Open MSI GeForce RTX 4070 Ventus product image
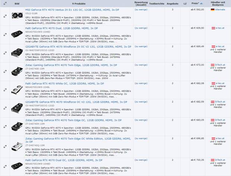The height and width of the screenshot is (176, 231). pos(17,16)
